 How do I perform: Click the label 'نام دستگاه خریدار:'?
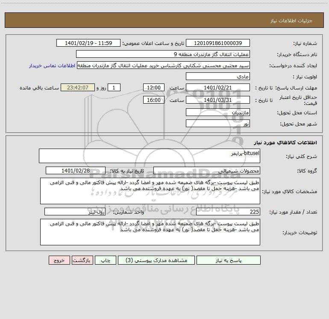click(x=297, y=55)
